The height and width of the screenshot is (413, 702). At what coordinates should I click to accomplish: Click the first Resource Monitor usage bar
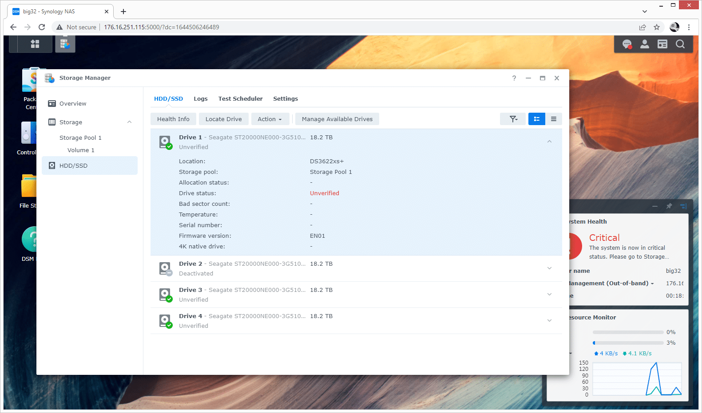coord(628,332)
